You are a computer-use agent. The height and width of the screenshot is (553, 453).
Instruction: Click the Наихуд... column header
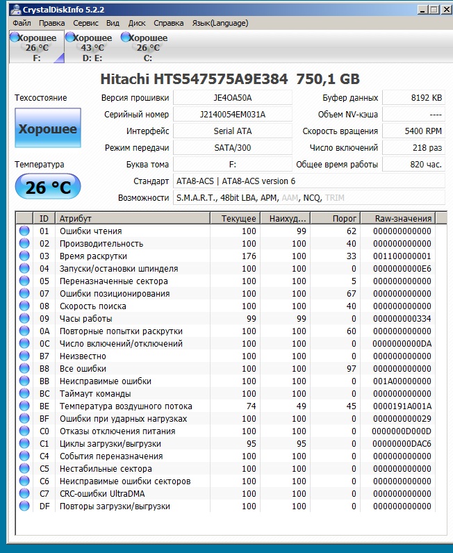pyautogui.click(x=286, y=218)
